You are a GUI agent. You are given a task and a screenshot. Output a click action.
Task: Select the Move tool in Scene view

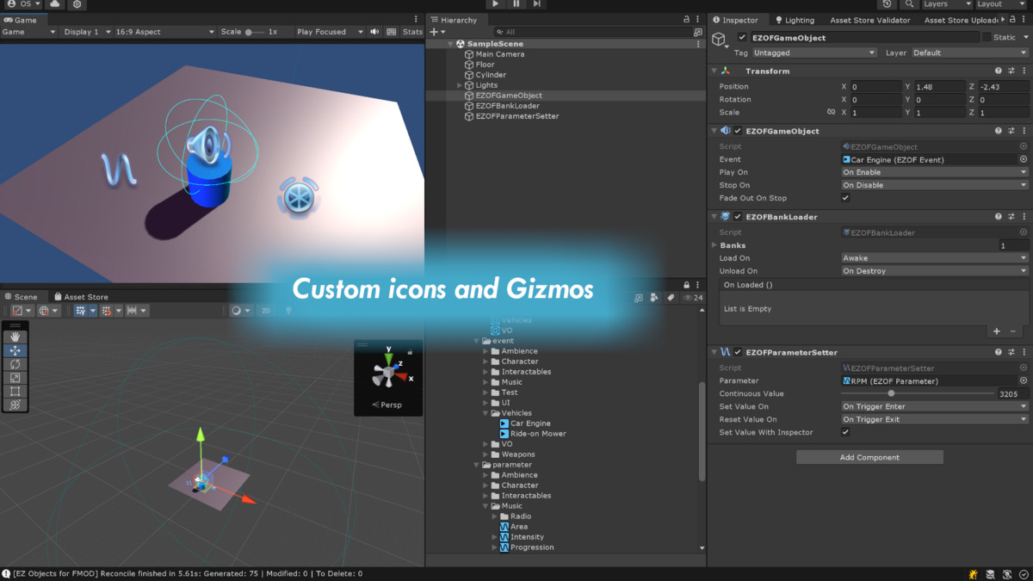(x=15, y=351)
